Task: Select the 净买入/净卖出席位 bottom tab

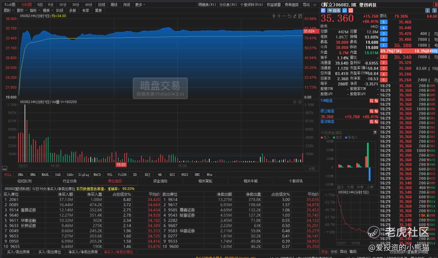Action: (118, 252)
